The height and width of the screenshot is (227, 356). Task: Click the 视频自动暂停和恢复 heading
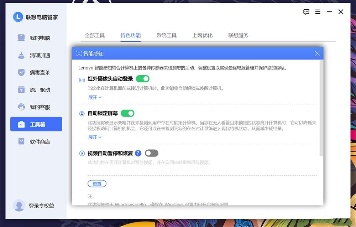(x=110, y=153)
